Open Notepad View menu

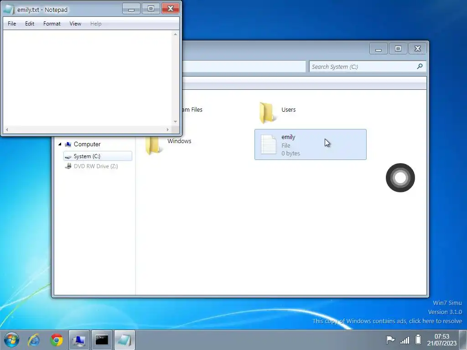click(75, 24)
